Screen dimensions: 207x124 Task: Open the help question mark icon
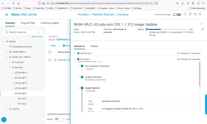190,14
